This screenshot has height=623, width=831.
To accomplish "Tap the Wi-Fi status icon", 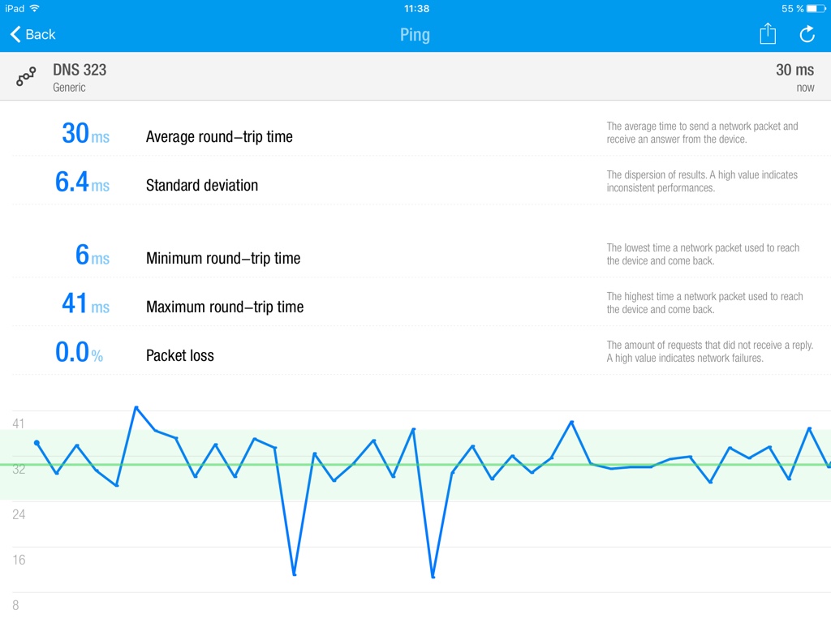I will 34,8.
